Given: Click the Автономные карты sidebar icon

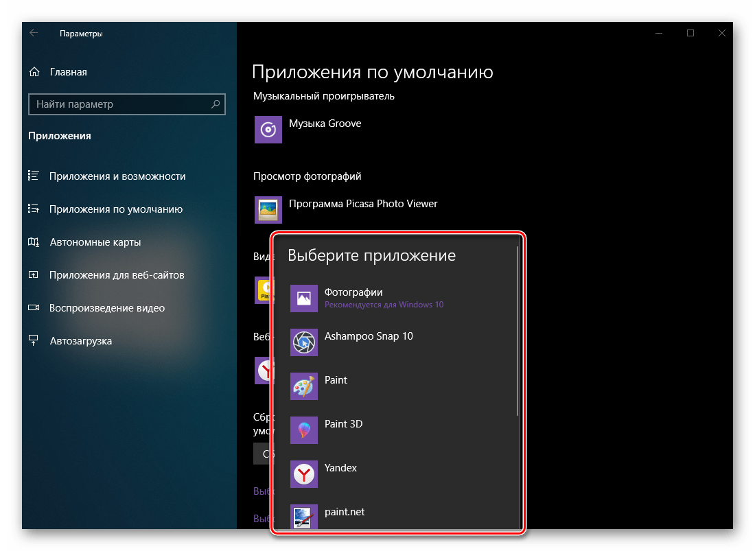Looking at the screenshot, I should tap(34, 242).
